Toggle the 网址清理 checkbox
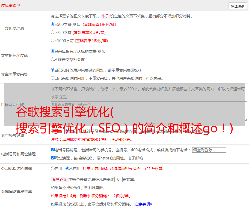This screenshot has width=249, height=209. coord(53,158)
